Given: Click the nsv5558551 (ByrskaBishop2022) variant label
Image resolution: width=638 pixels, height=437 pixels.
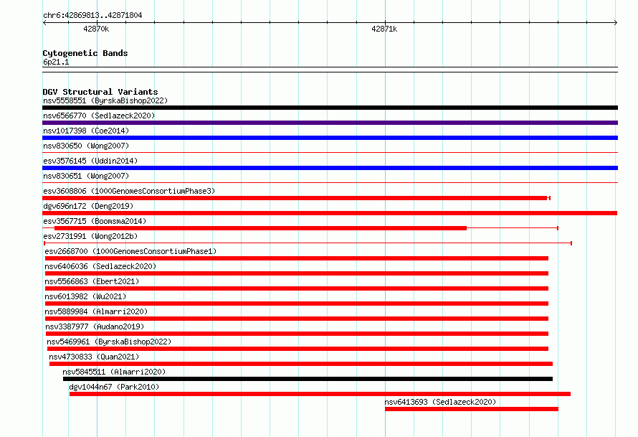Looking at the screenshot, I should click(105, 100).
